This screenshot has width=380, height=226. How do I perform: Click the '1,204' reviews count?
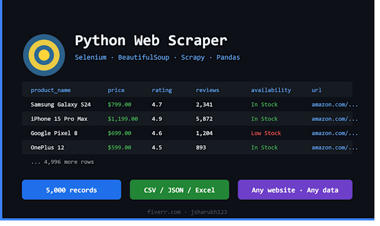click(x=205, y=133)
